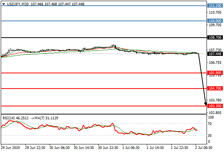Select the 110.000 blue price label
Image resolution: width=224 pixels, height=152 pixels.
[x=215, y=21]
